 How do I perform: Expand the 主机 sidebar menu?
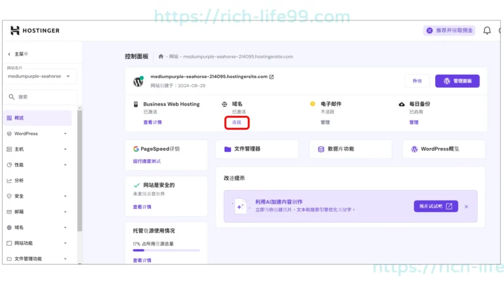coord(65,149)
